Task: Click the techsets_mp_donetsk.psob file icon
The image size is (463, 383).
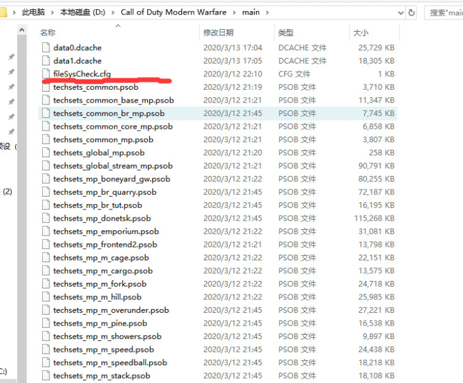Action: [x=46, y=218]
